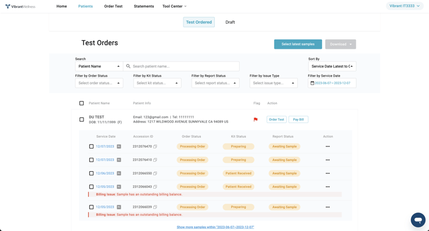429x231 pixels.
Task: Select all patients with header checkbox
Action: click(81, 103)
